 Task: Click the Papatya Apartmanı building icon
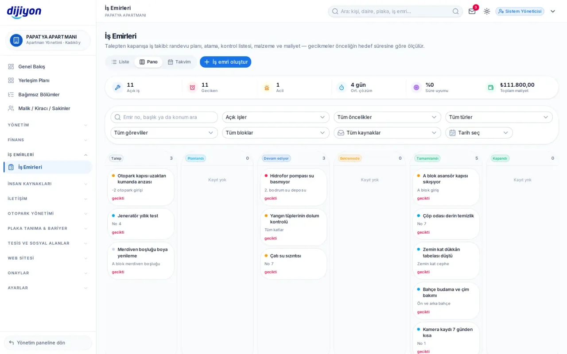tap(16, 40)
